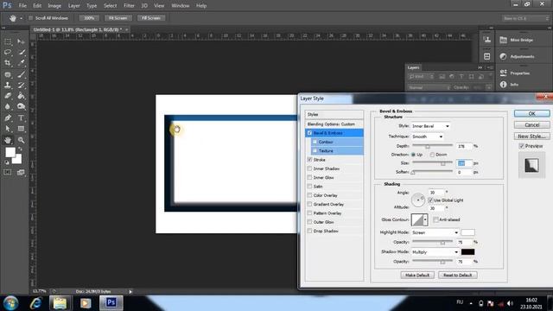Open the Gloss Contour picker arrow
Viewport: 553px width, 311px height.
point(425,219)
